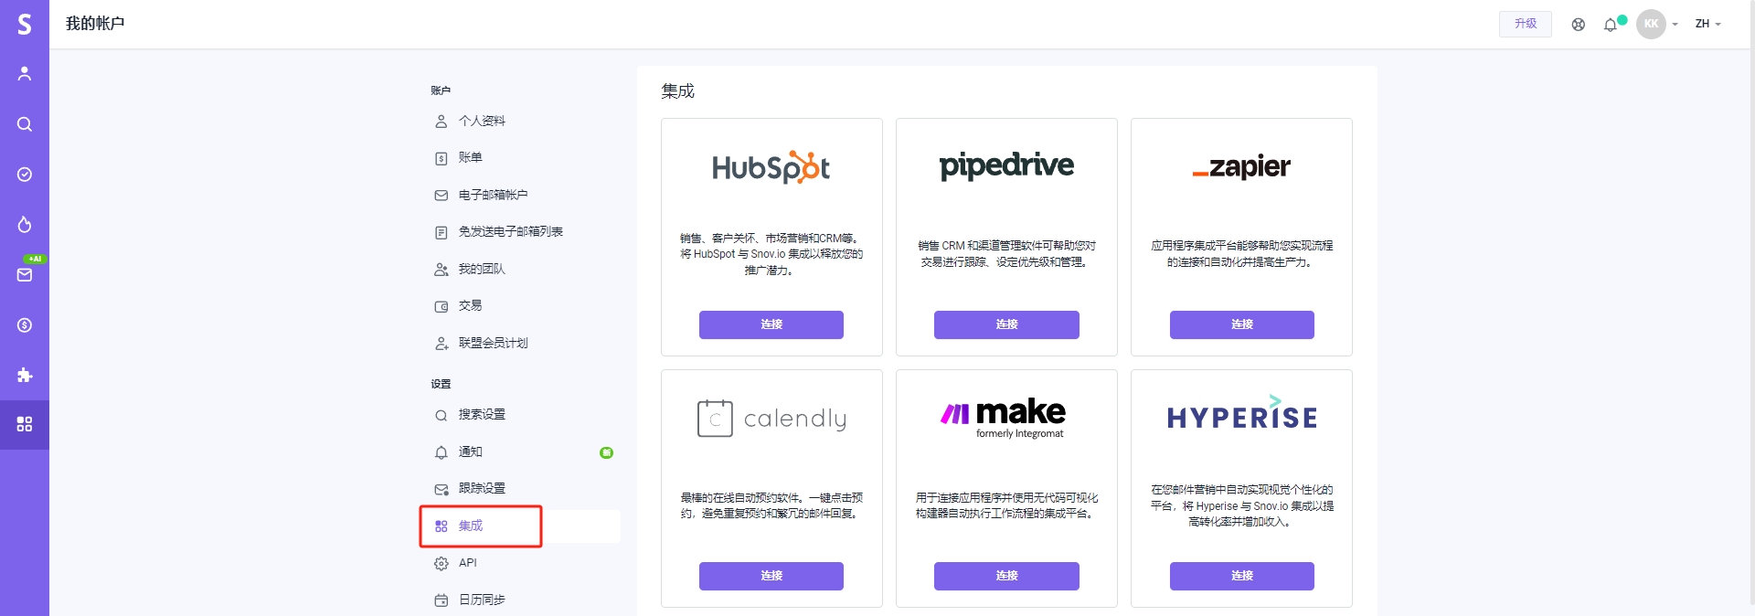Open 交易 transactions menu item
Image resolution: width=1755 pixels, height=616 pixels.
pos(470,305)
